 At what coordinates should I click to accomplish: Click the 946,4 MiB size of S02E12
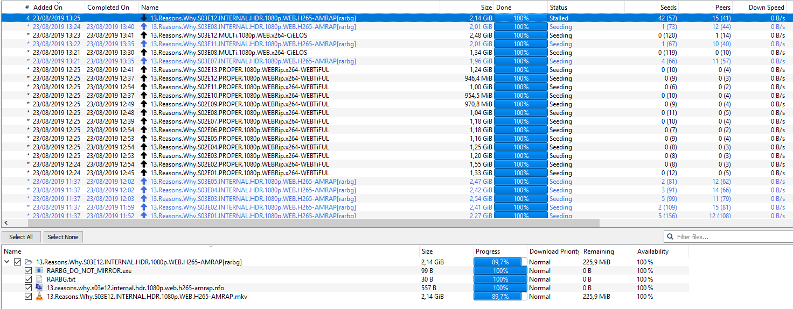click(478, 78)
